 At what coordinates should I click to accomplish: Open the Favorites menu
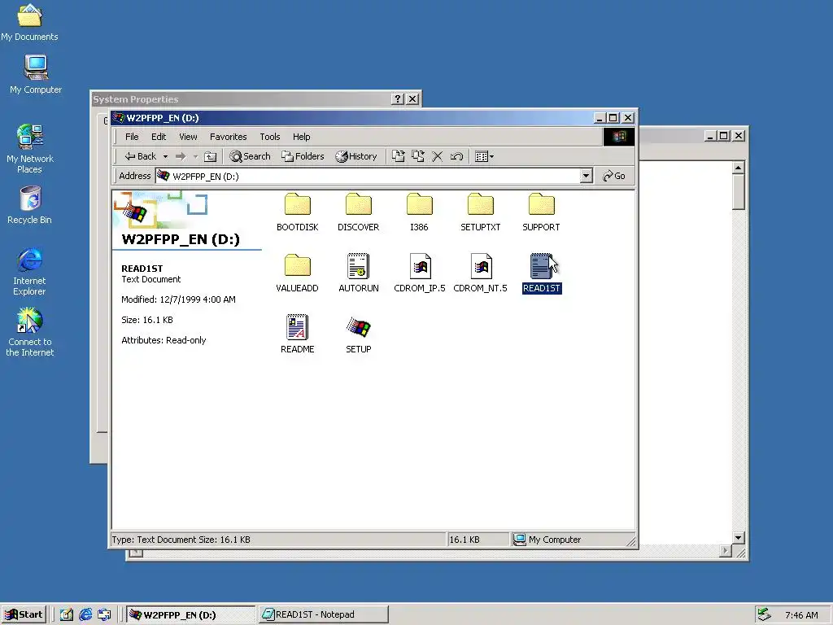click(x=229, y=137)
